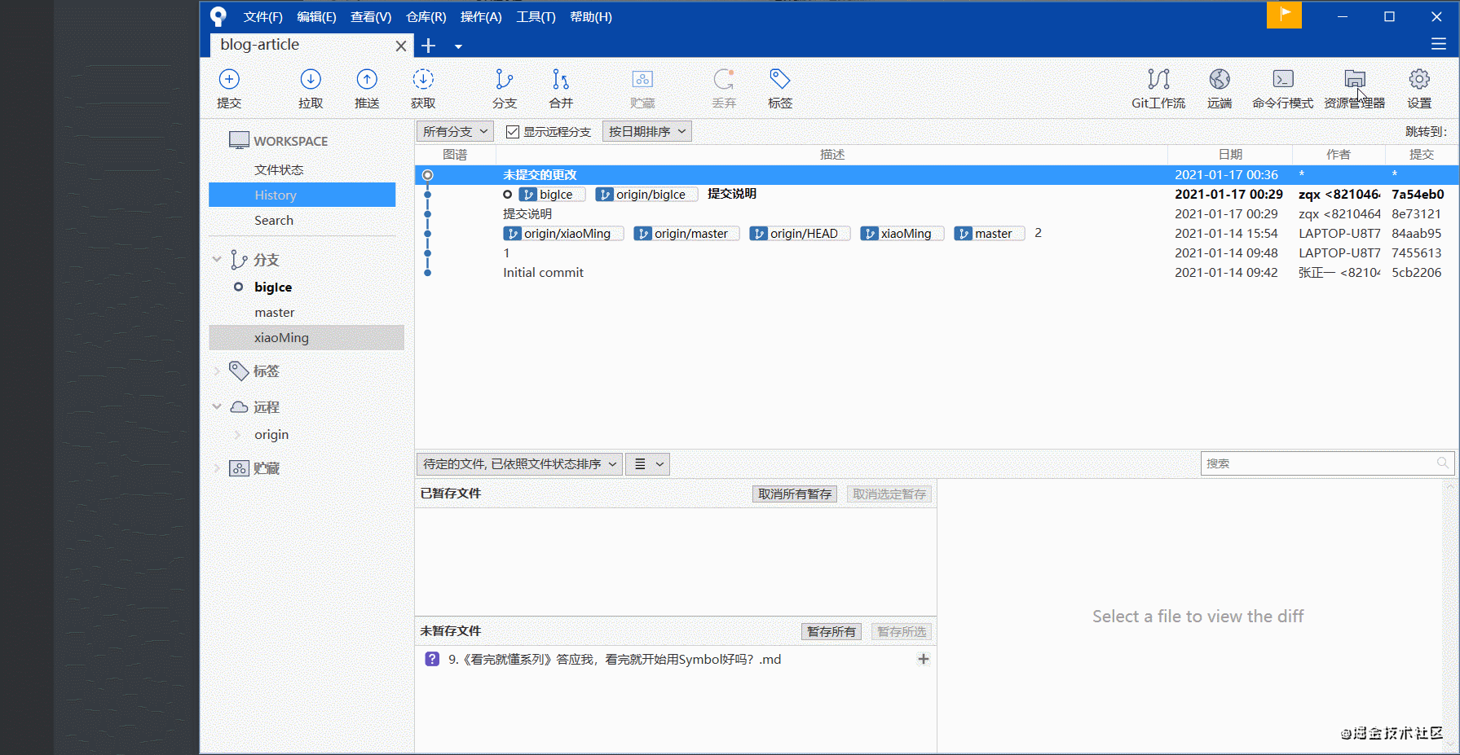1460x755 pixels.
Task: Click 取消选定暂存 button
Action: 889,494
